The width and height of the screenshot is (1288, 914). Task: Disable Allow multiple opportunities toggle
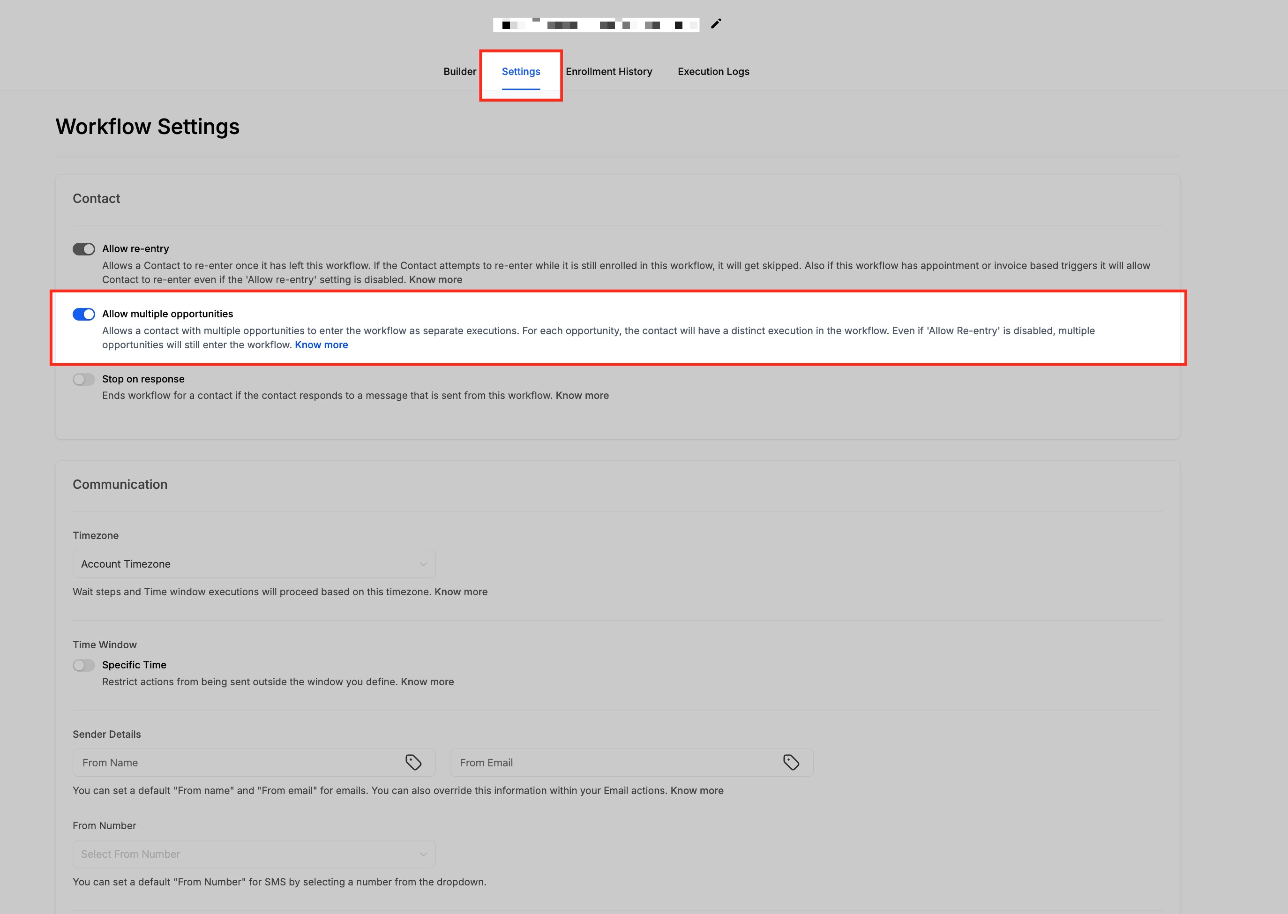point(84,314)
